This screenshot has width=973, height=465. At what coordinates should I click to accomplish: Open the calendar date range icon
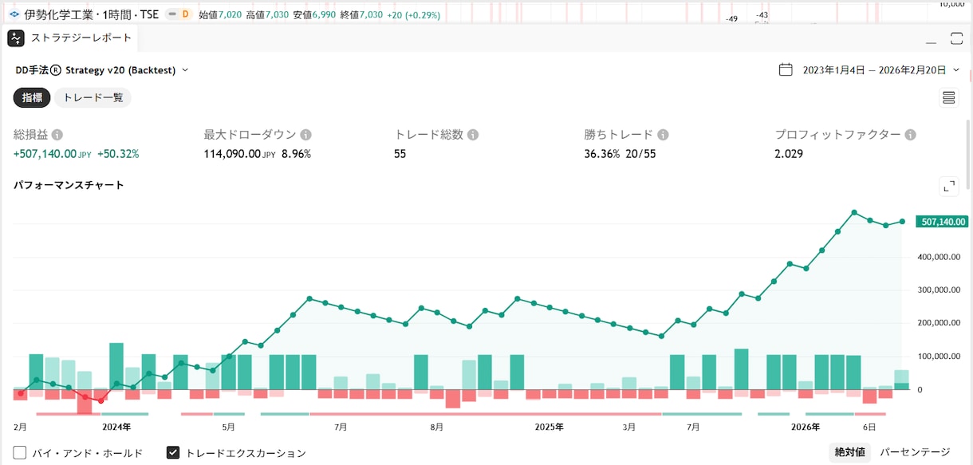786,69
